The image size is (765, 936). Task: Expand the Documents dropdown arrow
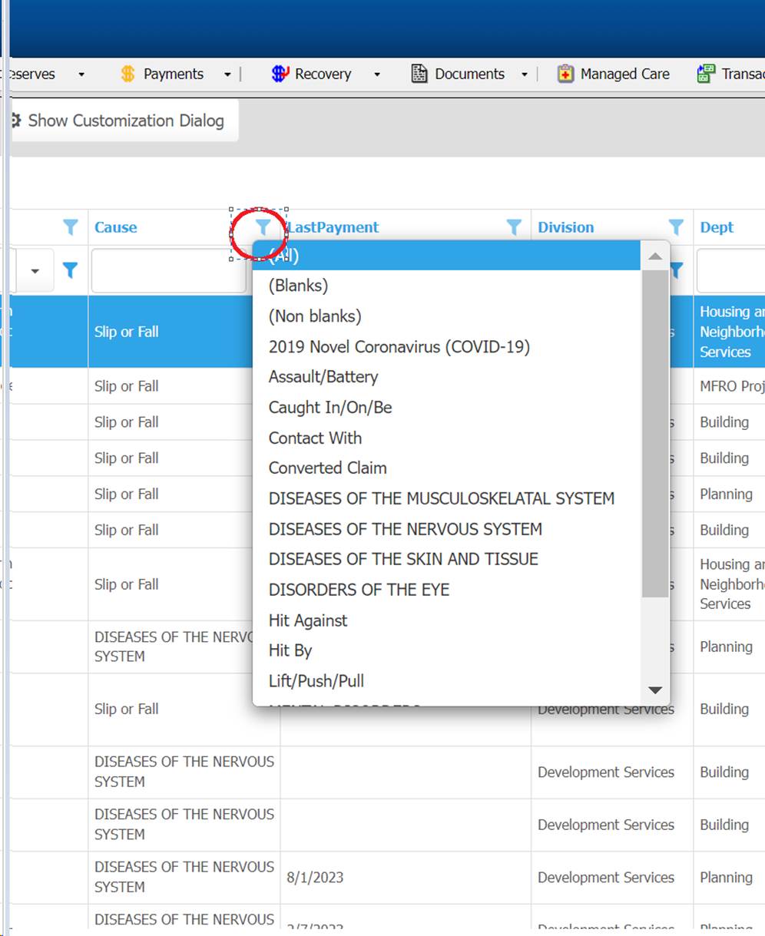click(x=524, y=74)
